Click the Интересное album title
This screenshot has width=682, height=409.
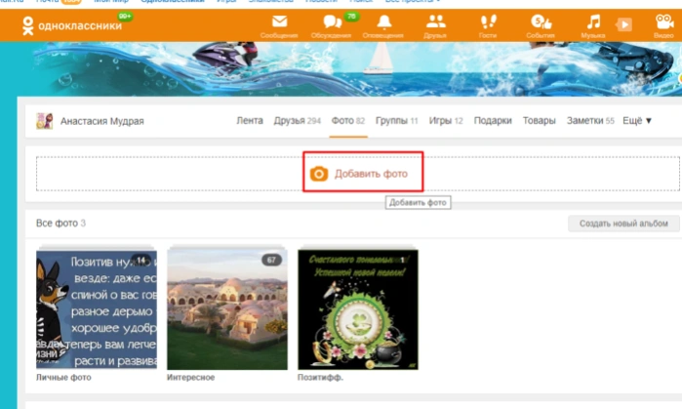coord(190,377)
